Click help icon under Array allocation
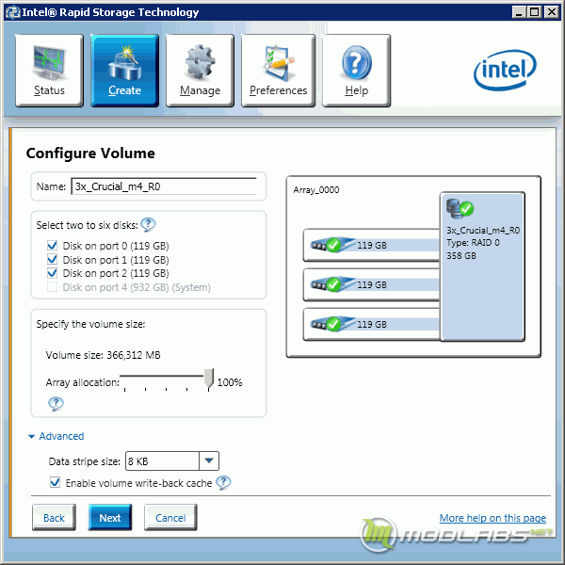The width and height of the screenshot is (565, 565). 56,404
